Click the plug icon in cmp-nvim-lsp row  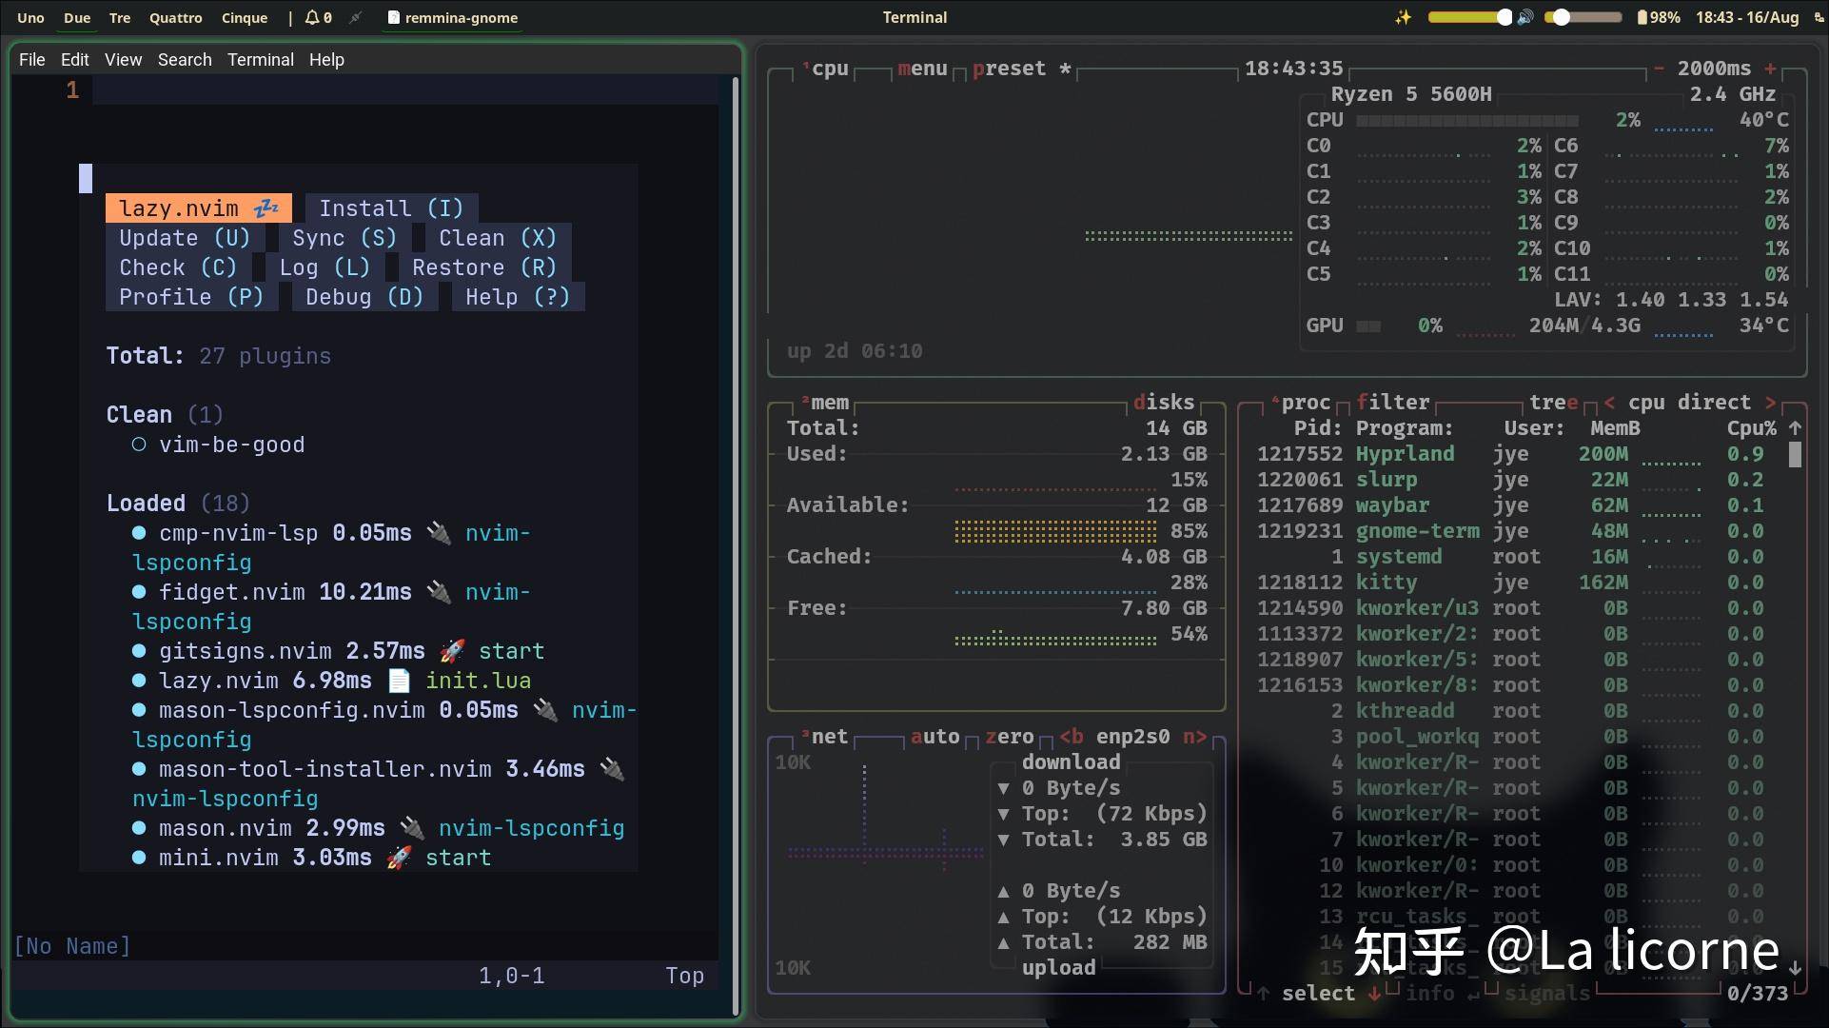(439, 532)
